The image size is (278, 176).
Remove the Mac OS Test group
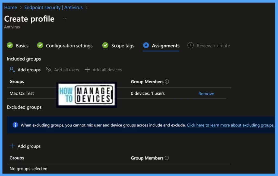tap(206, 94)
